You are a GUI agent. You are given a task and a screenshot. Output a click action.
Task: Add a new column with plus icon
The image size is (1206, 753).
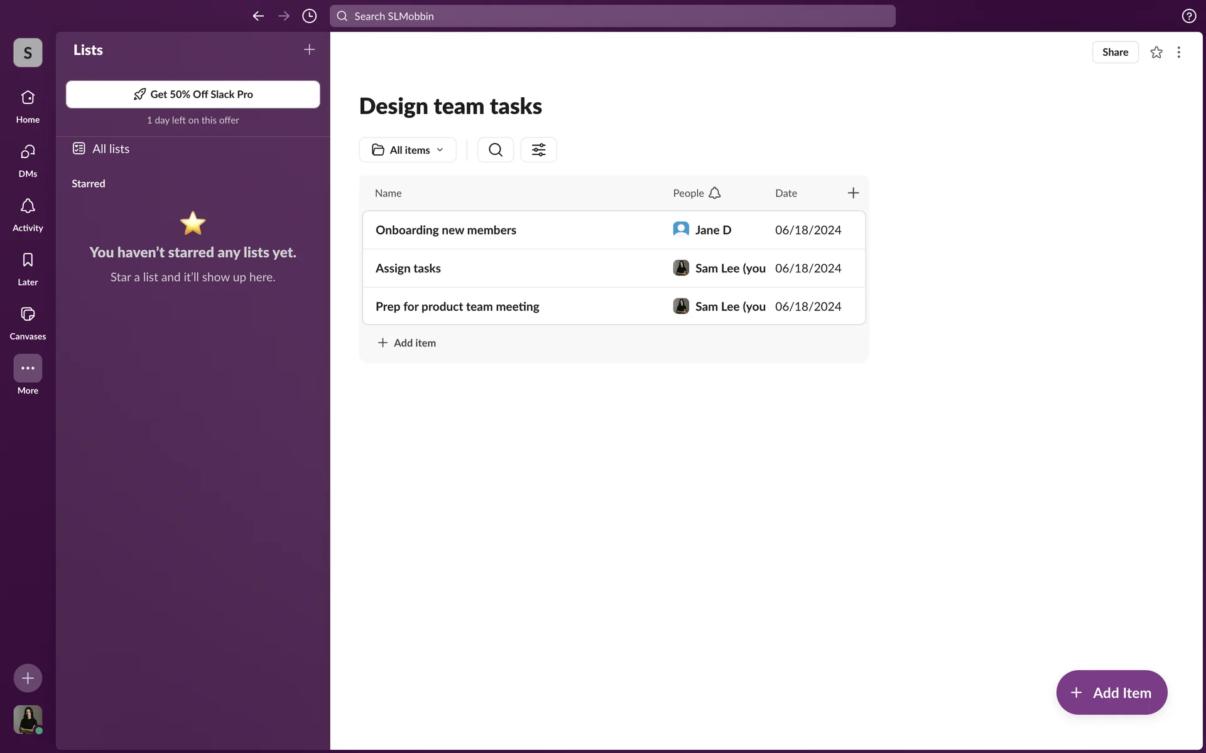[853, 193]
